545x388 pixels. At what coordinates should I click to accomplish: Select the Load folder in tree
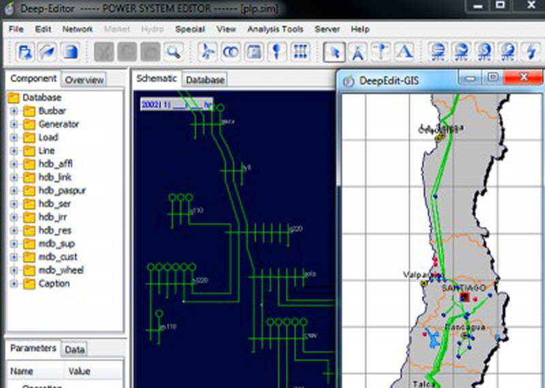[x=48, y=138]
